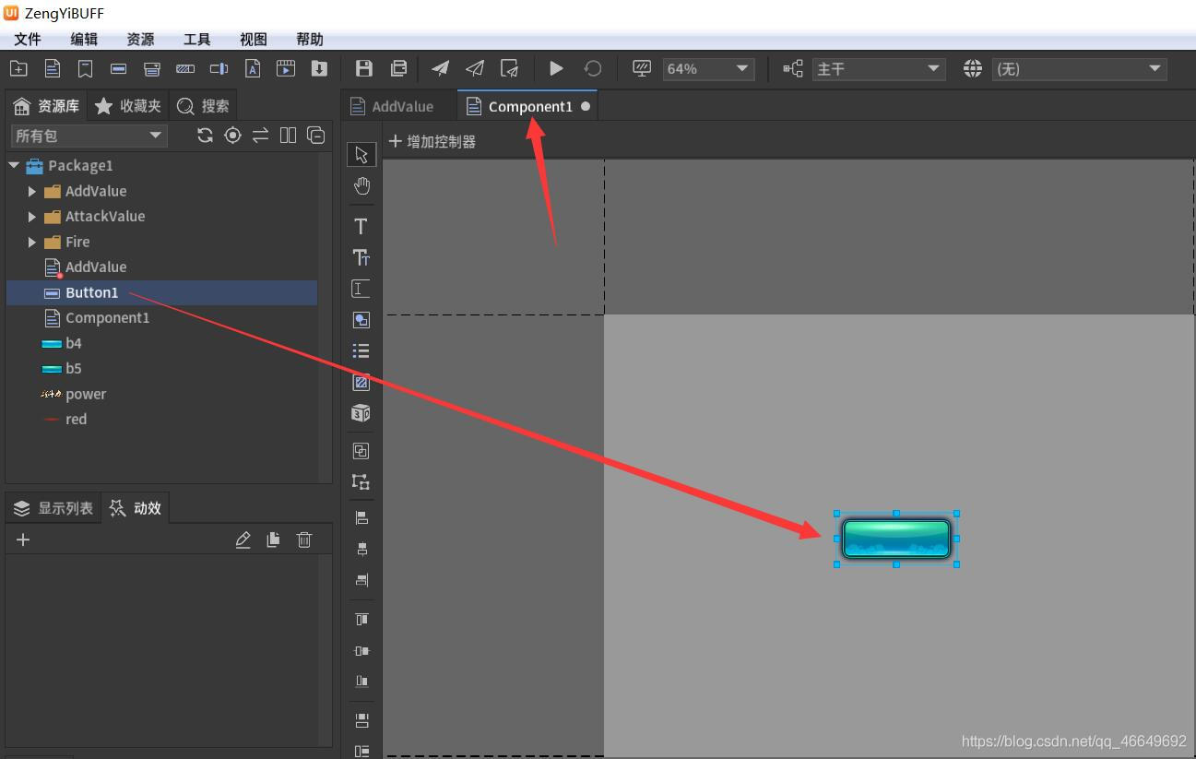The height and width of the screenshot is (759, 1196).
Task: Open the 编辑 menu
Action: pos(84,40)
